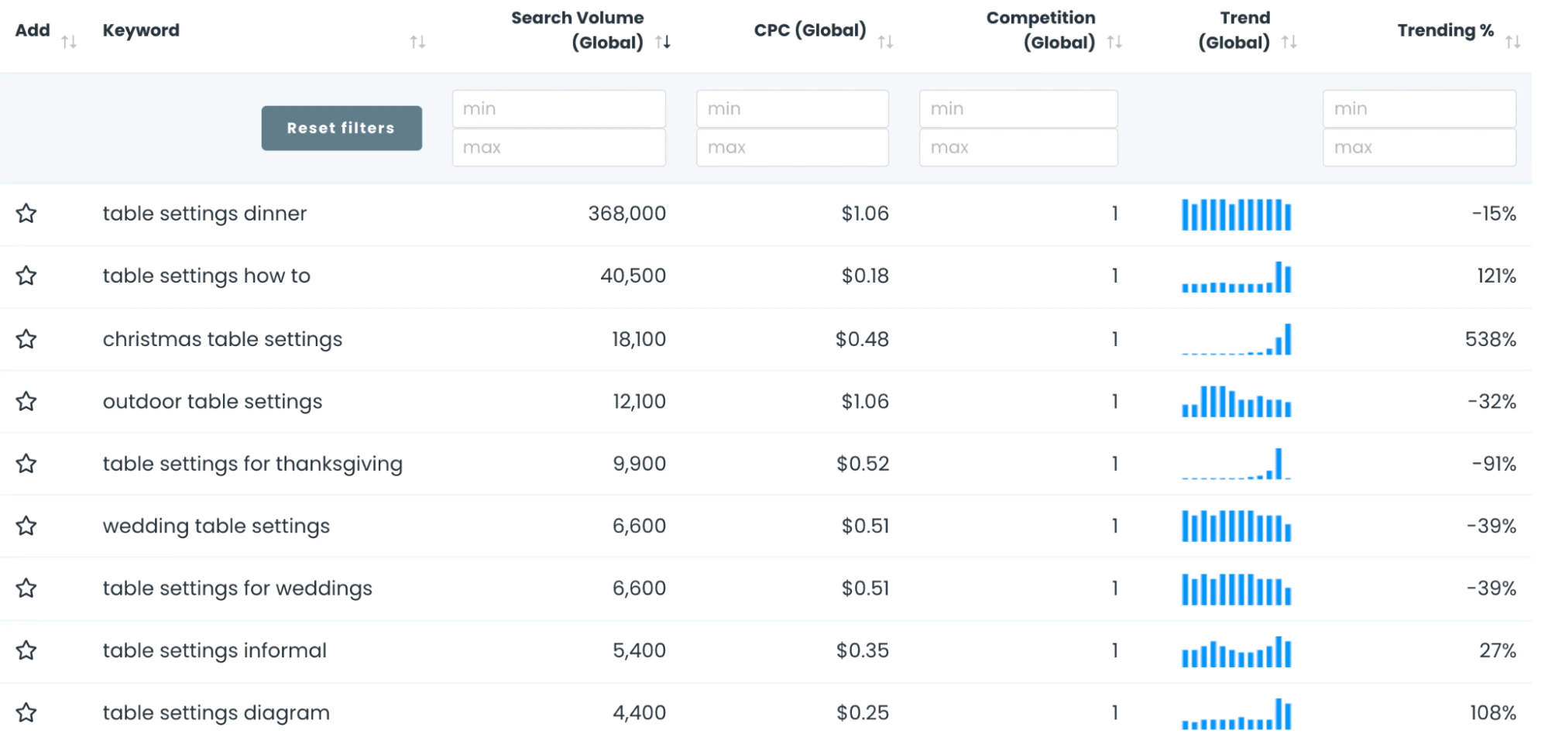Sort by Competition (Global) arrows

click(1114, 42)
